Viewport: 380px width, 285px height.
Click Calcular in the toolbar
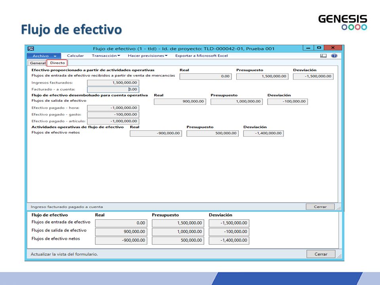point(75,56)
